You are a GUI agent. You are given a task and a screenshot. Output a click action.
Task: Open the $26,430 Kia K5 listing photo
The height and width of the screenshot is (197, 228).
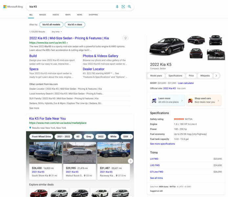pos(46,153)
